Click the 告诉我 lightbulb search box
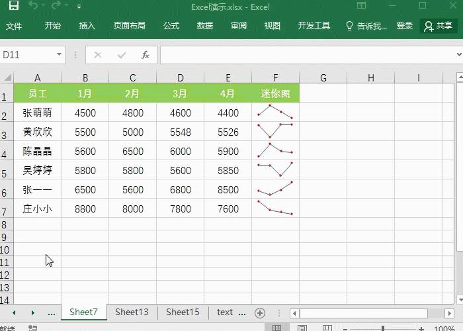The width and height of the screenshot is (463, 331). click(367, 26)
